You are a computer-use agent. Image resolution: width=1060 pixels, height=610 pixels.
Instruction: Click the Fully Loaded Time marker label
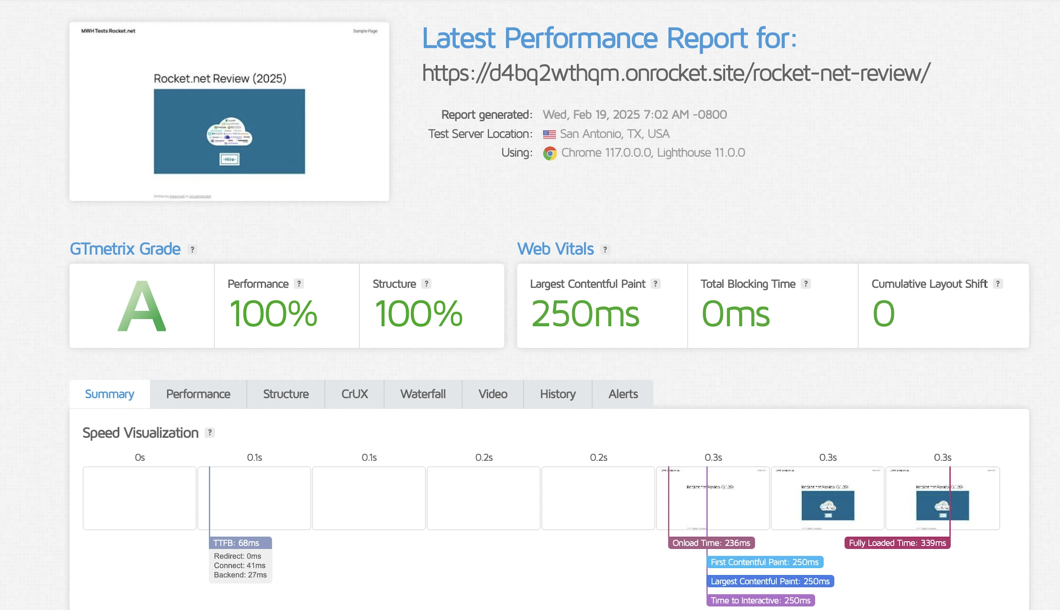coord(897,543)
